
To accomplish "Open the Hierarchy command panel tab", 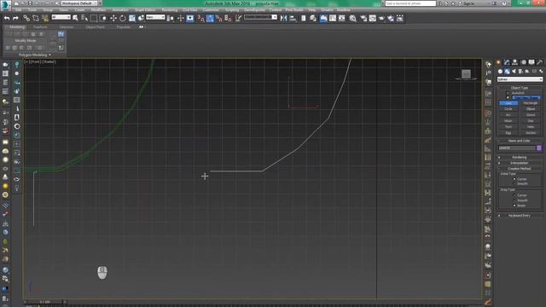I will (514, 62).
